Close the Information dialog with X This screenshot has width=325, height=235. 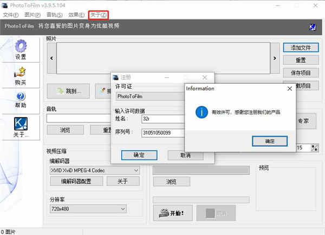click(290, 89)
